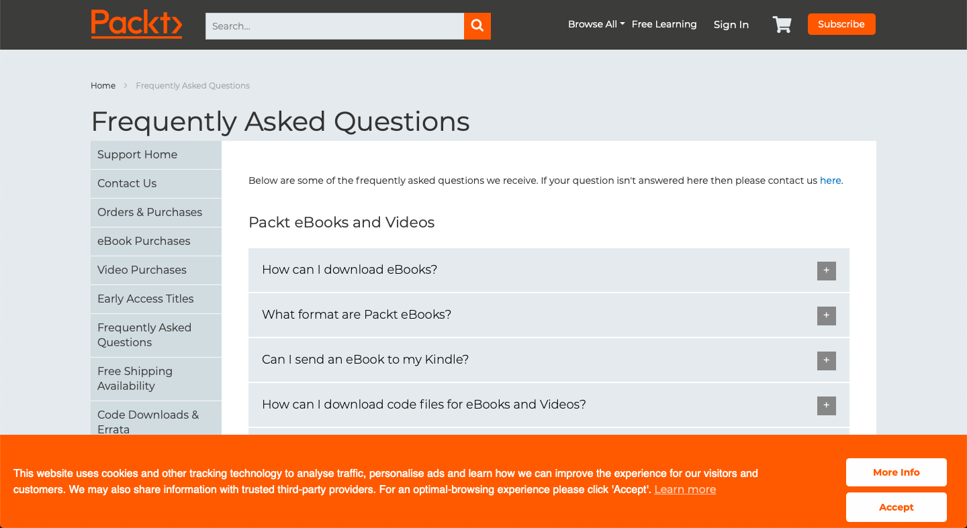Click 'How can I download code files for eBooks and Videos?' text
967x528 pixels.
pos(424,405)
